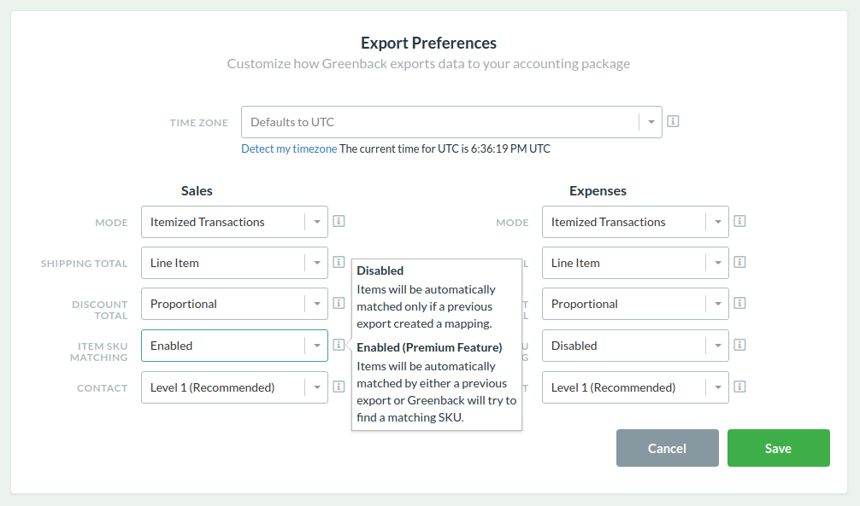Screen dimensions: 860x506
Task: Open Sales Mode Itemized Transactions dropdown
Action: (x=234, y=222)
